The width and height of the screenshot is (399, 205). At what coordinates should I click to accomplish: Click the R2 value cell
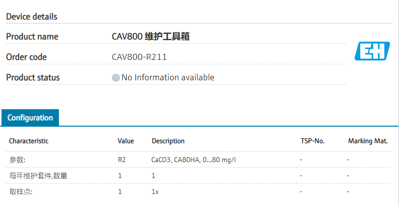coord(121,160)
